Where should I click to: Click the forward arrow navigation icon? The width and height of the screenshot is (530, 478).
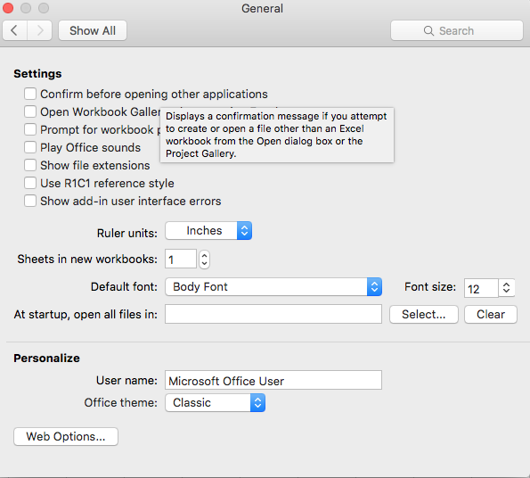[40, 30]
